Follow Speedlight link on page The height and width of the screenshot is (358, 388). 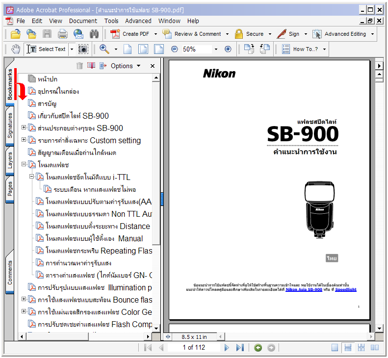coord(346,289)
